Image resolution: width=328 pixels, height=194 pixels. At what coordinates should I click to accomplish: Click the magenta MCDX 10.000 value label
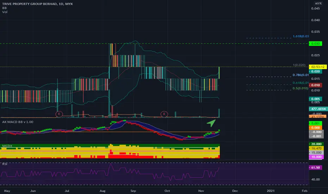316,157
